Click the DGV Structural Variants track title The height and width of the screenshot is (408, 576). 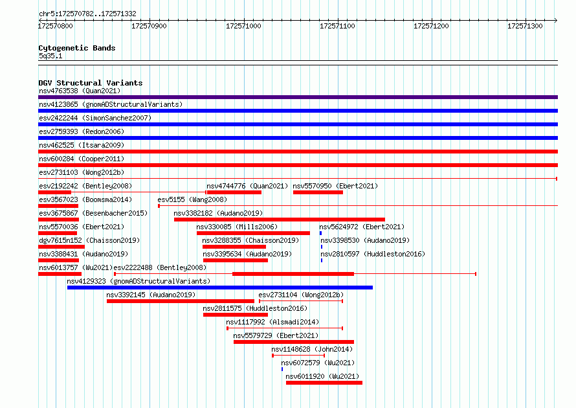(91, 83)
